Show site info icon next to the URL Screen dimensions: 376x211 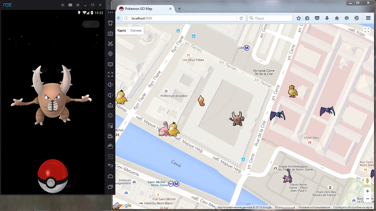tap(126, 18)
